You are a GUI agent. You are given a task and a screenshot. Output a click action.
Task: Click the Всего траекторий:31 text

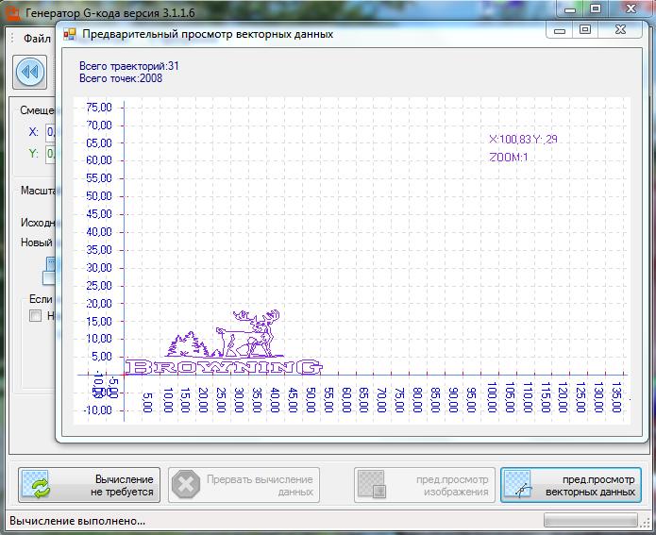click(x=129, y=66)
